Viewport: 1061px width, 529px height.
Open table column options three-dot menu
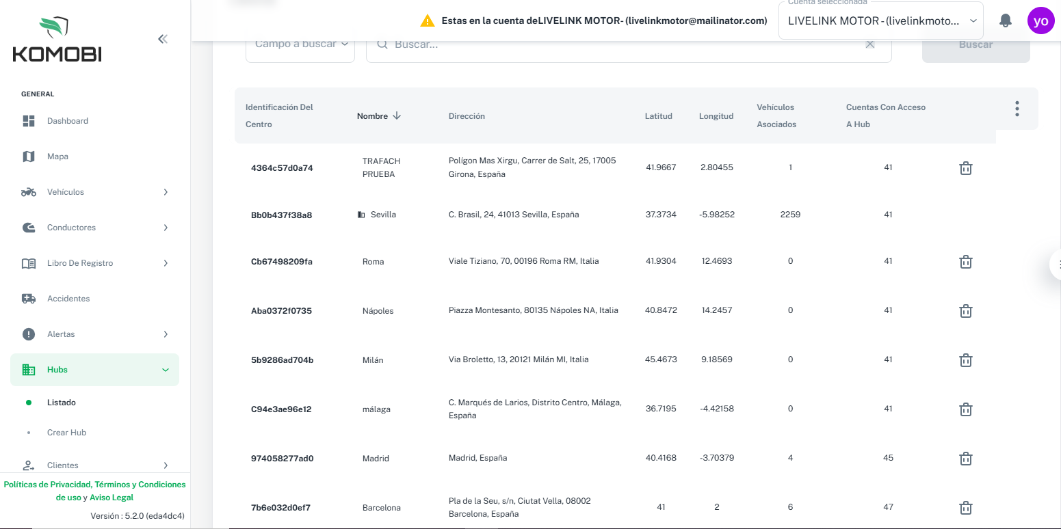point(1017,109)
